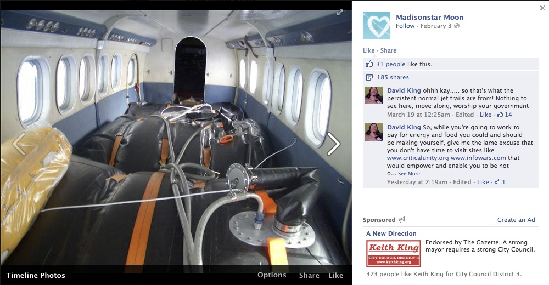This screenshot has height=285, width=549.
Task: Click Like in the photo bottom bar
Action: click(x=335, y=275)
